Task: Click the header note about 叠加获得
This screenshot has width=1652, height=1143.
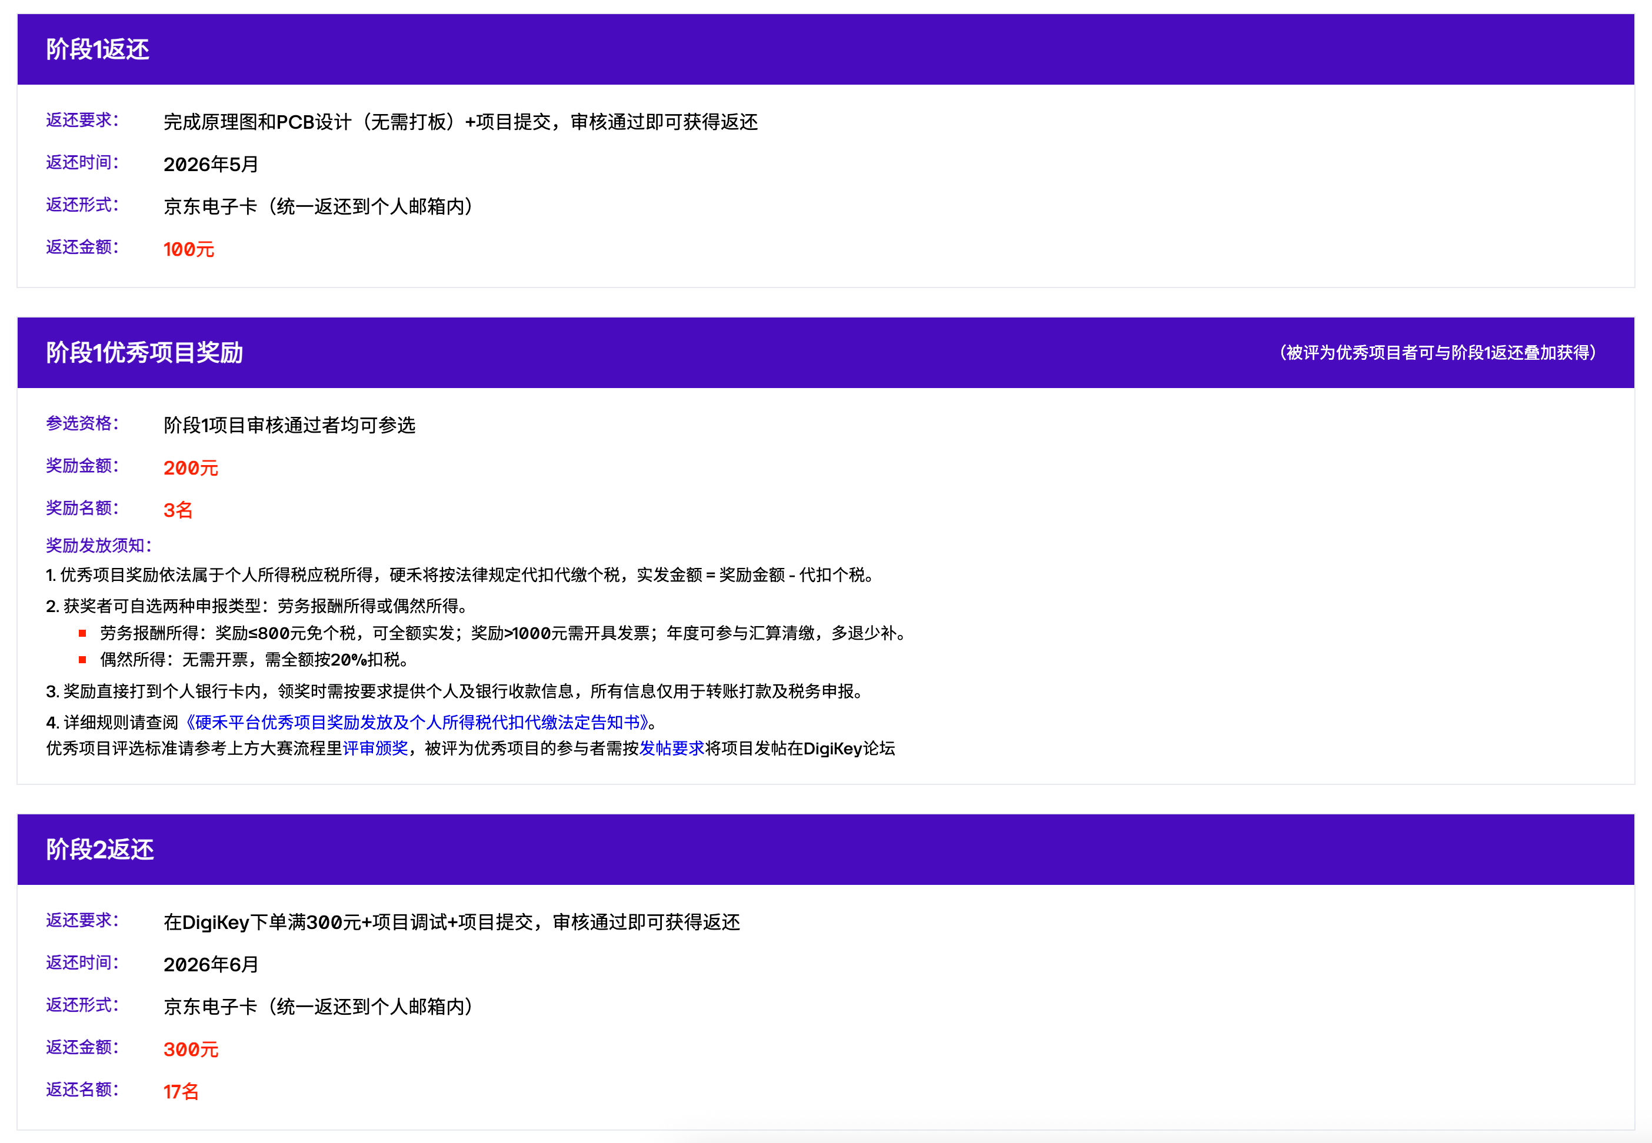Action: click(1437, 352)
